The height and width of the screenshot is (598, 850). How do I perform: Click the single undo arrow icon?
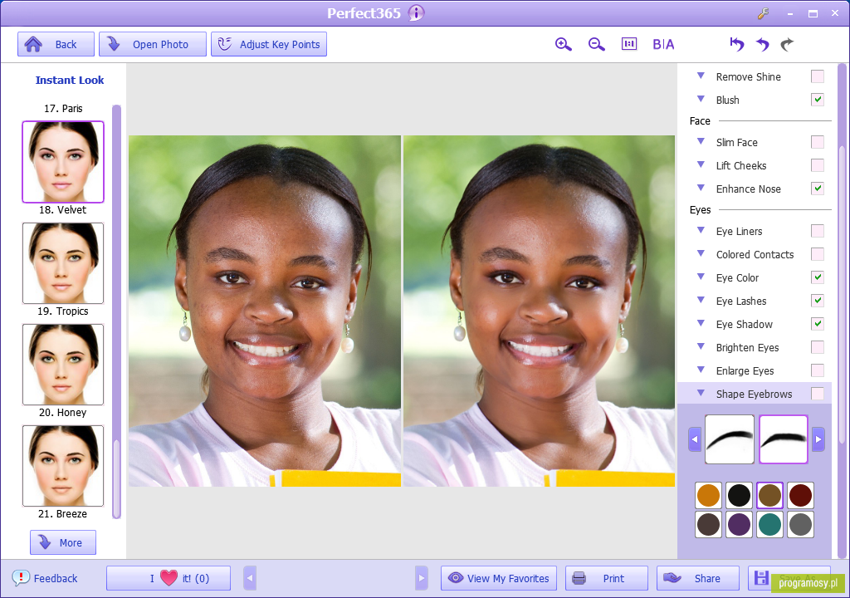click(x=763, y=44)
